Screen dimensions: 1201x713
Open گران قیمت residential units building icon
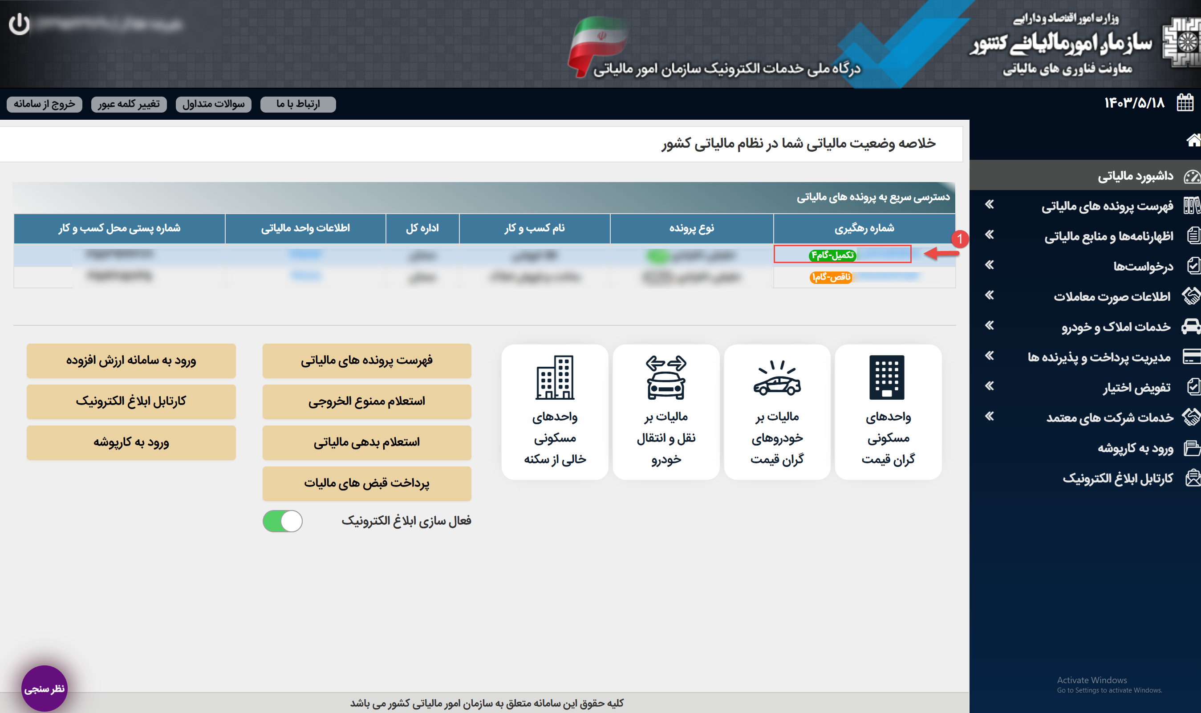click(887, 377)
